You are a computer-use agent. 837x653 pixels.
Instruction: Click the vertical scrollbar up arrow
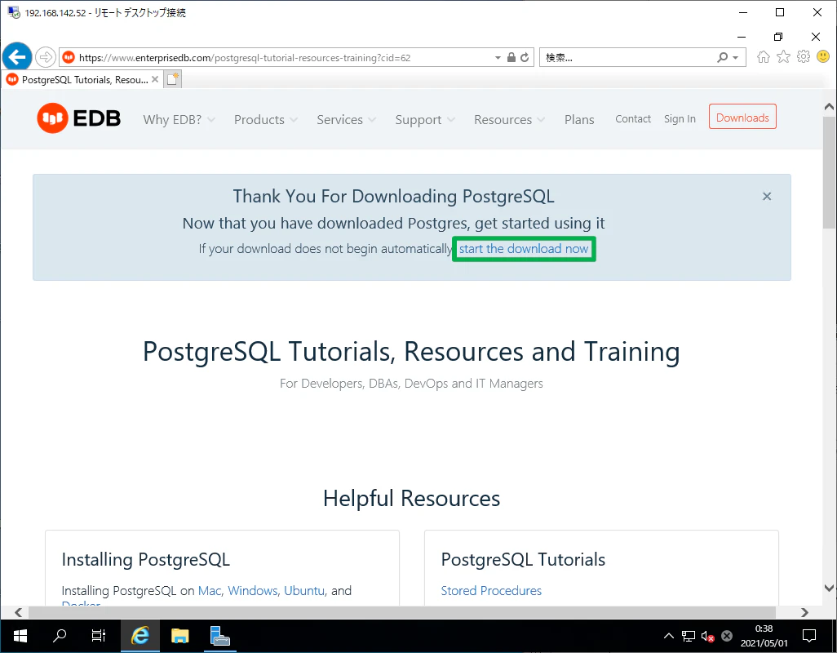pyautogui.click(x=829, y=107)
